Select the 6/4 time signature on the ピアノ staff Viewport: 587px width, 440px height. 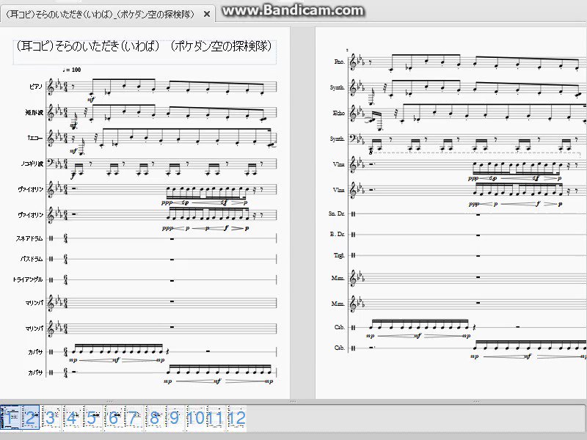tap(66, 87)
